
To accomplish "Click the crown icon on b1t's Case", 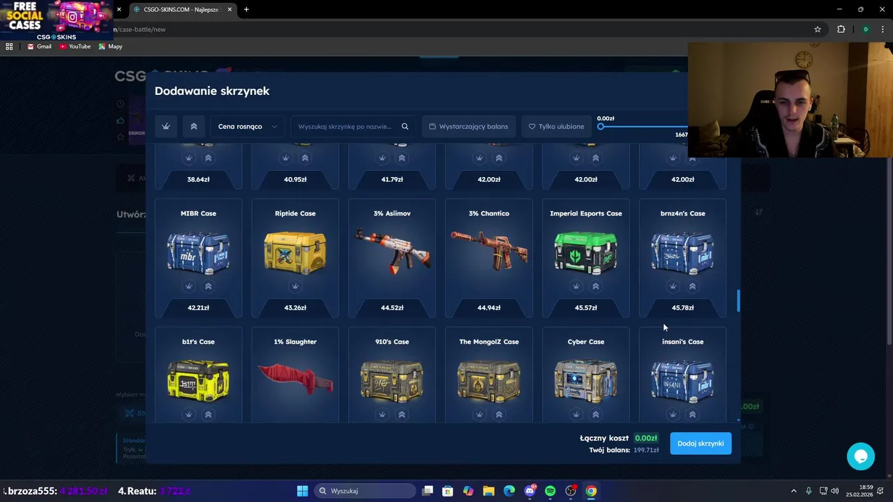I will point(188,414).
